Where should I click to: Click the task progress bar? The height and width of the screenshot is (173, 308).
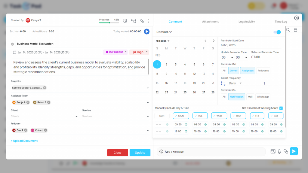pos(109,23)
